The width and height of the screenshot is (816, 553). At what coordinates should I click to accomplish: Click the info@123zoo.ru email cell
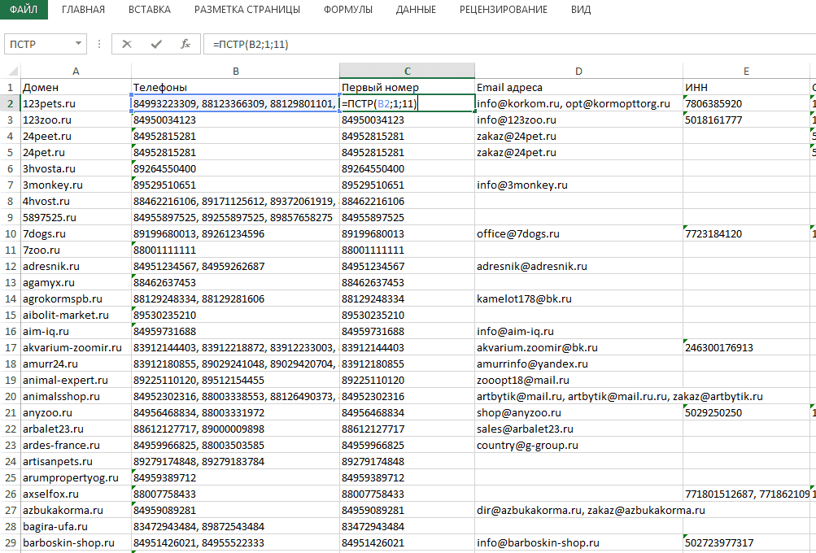click(578, 120)
